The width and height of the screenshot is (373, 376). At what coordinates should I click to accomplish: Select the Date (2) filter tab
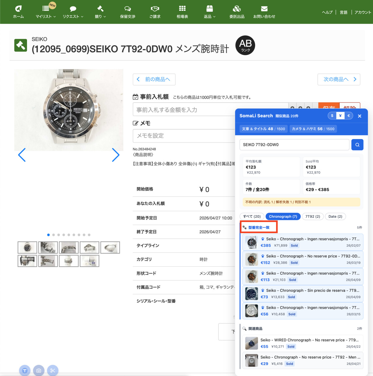pyautogui.click(x=335, y=216)
